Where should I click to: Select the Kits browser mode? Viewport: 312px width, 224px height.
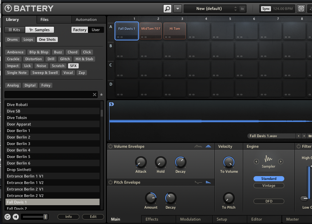pyautogui.click(x=15, y=30)
